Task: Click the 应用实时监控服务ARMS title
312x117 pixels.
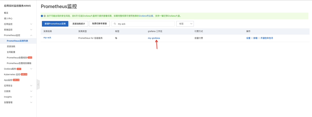Action: point(17,6)
